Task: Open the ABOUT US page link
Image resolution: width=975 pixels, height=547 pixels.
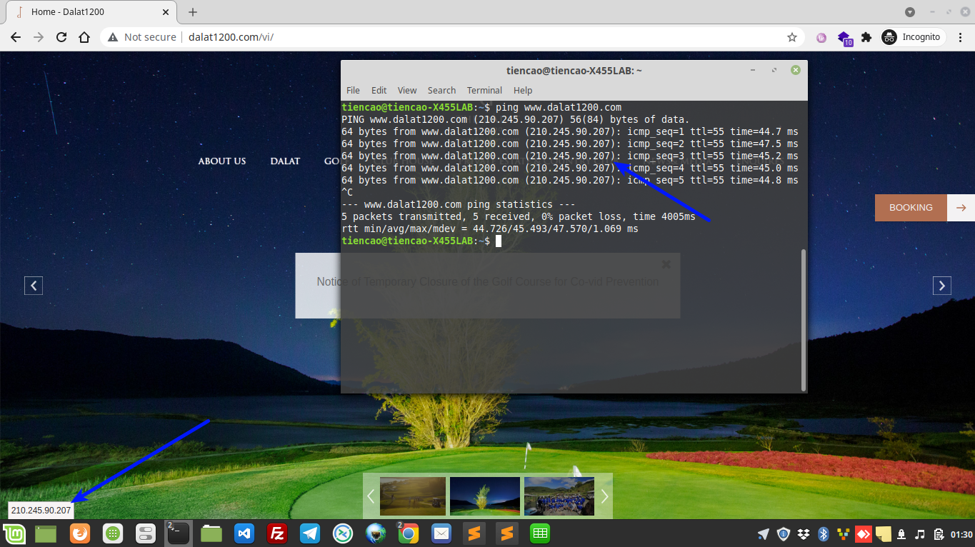Action: pos(221,161)
